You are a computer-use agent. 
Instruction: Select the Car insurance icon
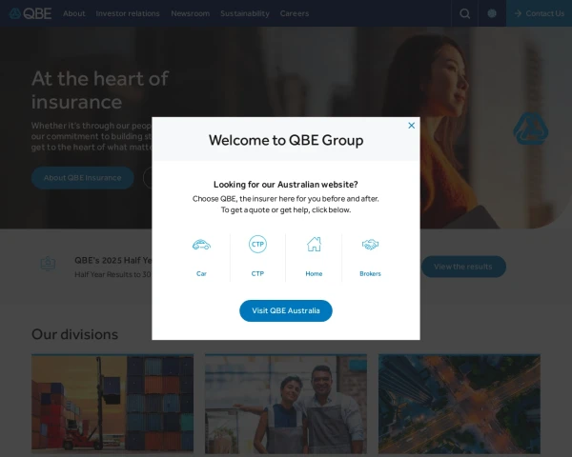click(201, 245)
